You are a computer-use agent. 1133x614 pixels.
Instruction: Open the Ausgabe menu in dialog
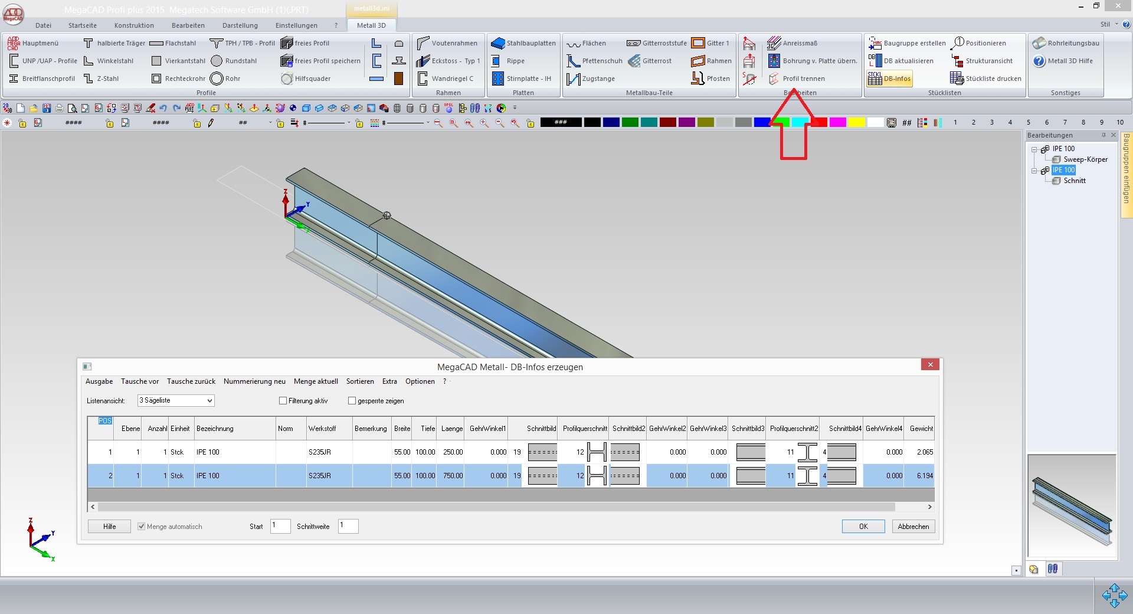99,381
